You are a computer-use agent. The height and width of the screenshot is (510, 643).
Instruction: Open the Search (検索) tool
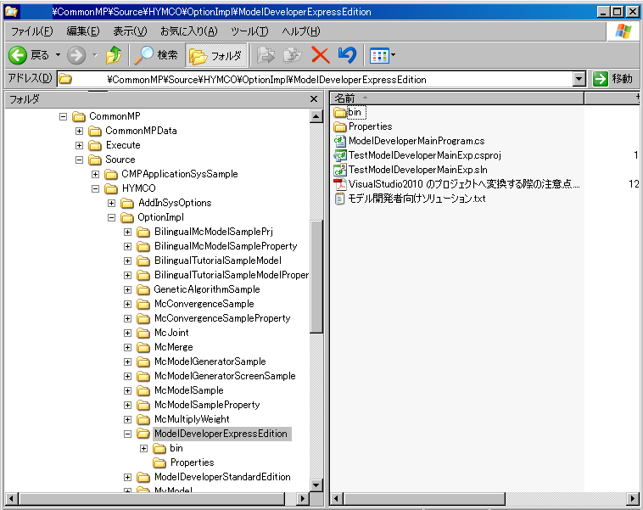point(157,55)
